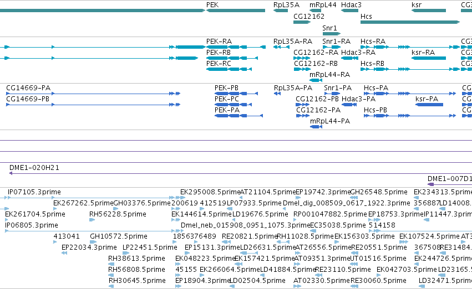Click the Hdac3-PA feature

click(x=349, y=105)
